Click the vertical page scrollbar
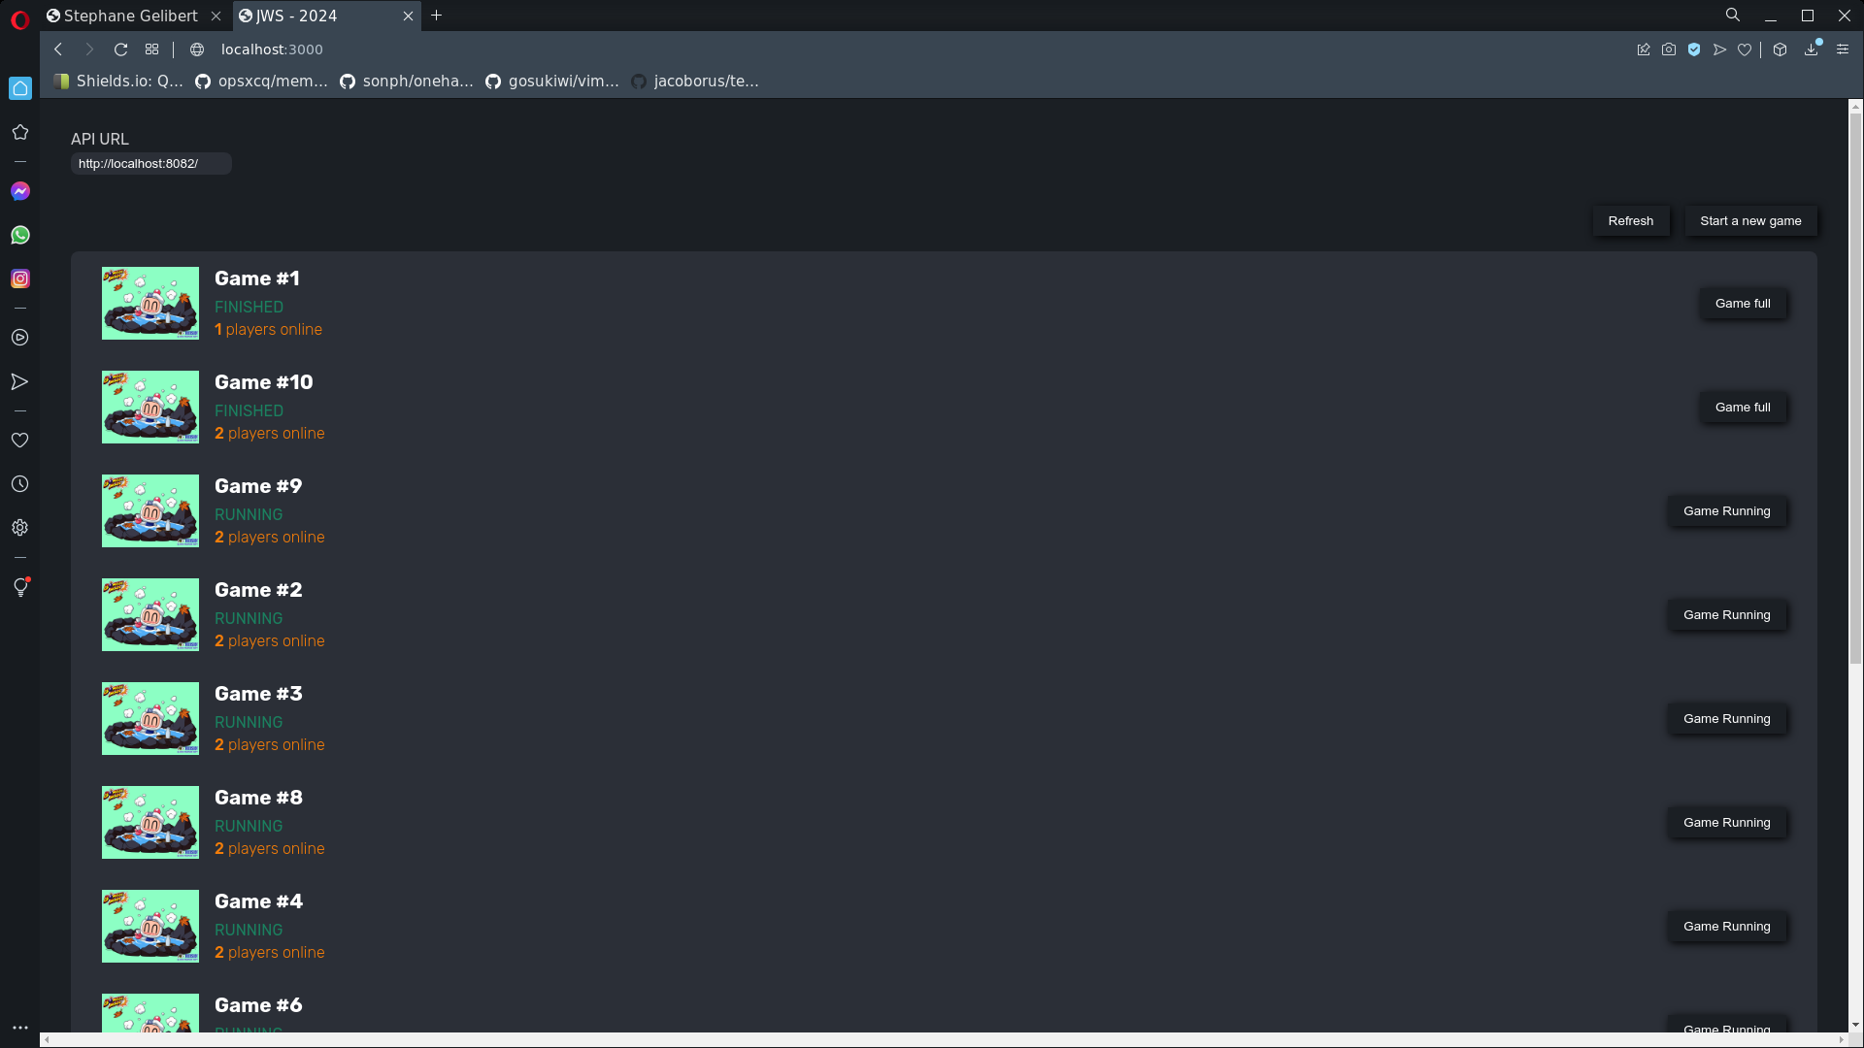 click(1855, 388)
